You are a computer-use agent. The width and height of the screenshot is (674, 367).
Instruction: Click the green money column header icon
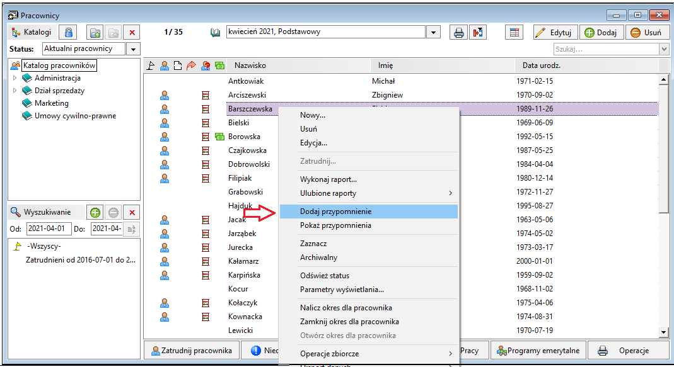(x=219, y=65)
